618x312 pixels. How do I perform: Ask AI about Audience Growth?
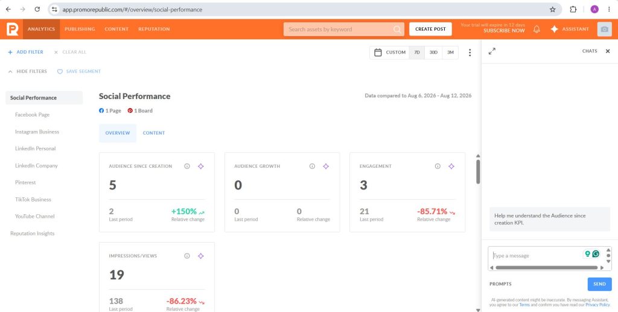pyautogui.click(x=325, y=166)
